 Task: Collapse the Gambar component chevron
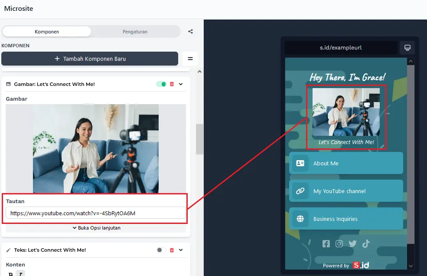point(181,84)
